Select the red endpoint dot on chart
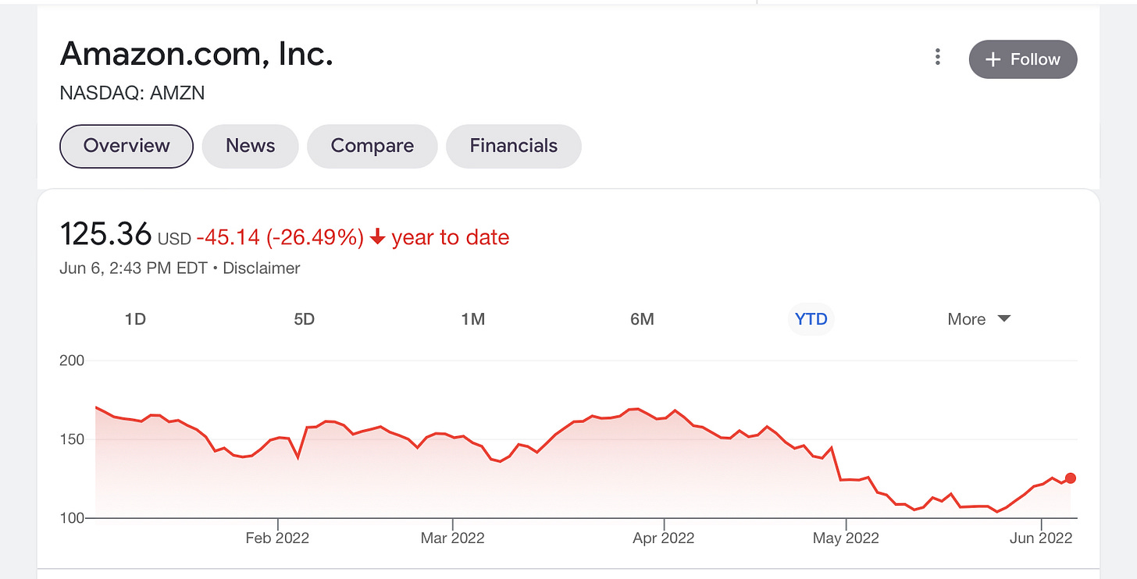 tap(1071, 478)
